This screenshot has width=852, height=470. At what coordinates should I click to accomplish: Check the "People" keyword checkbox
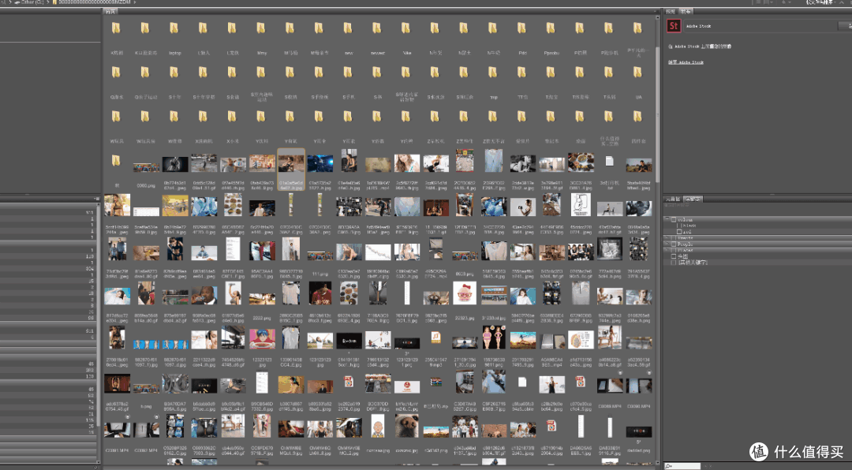click(673, 244)
